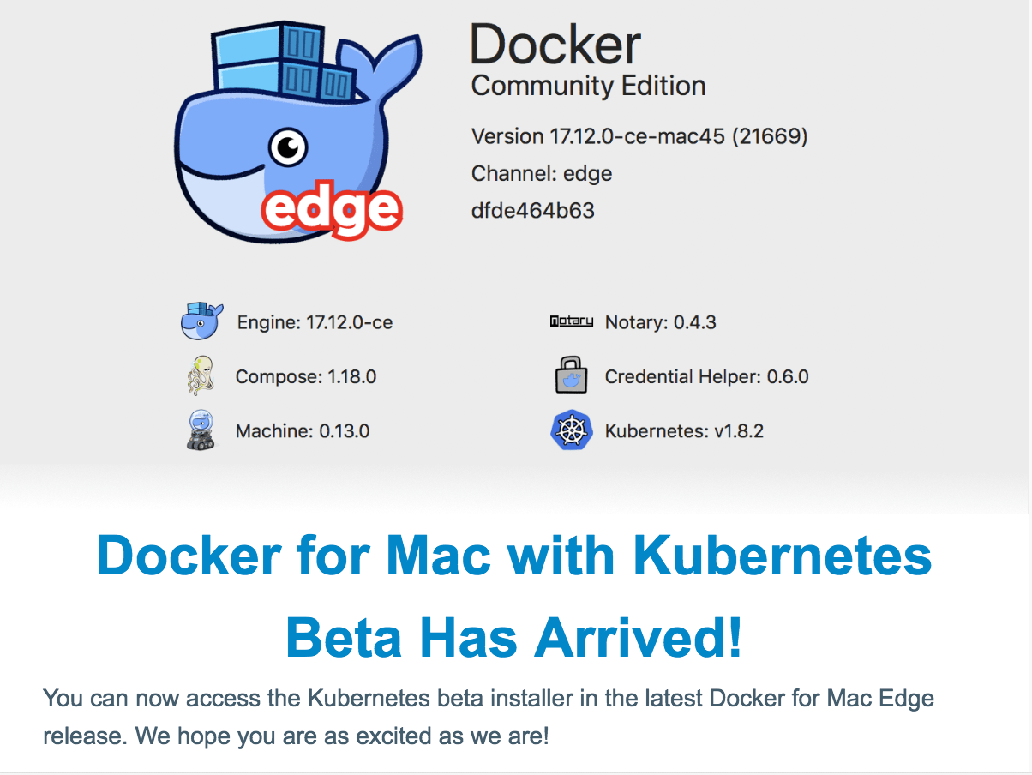Click the Docker title text
The width and height of the screenshot is (1032, 775).
point(555,45)
